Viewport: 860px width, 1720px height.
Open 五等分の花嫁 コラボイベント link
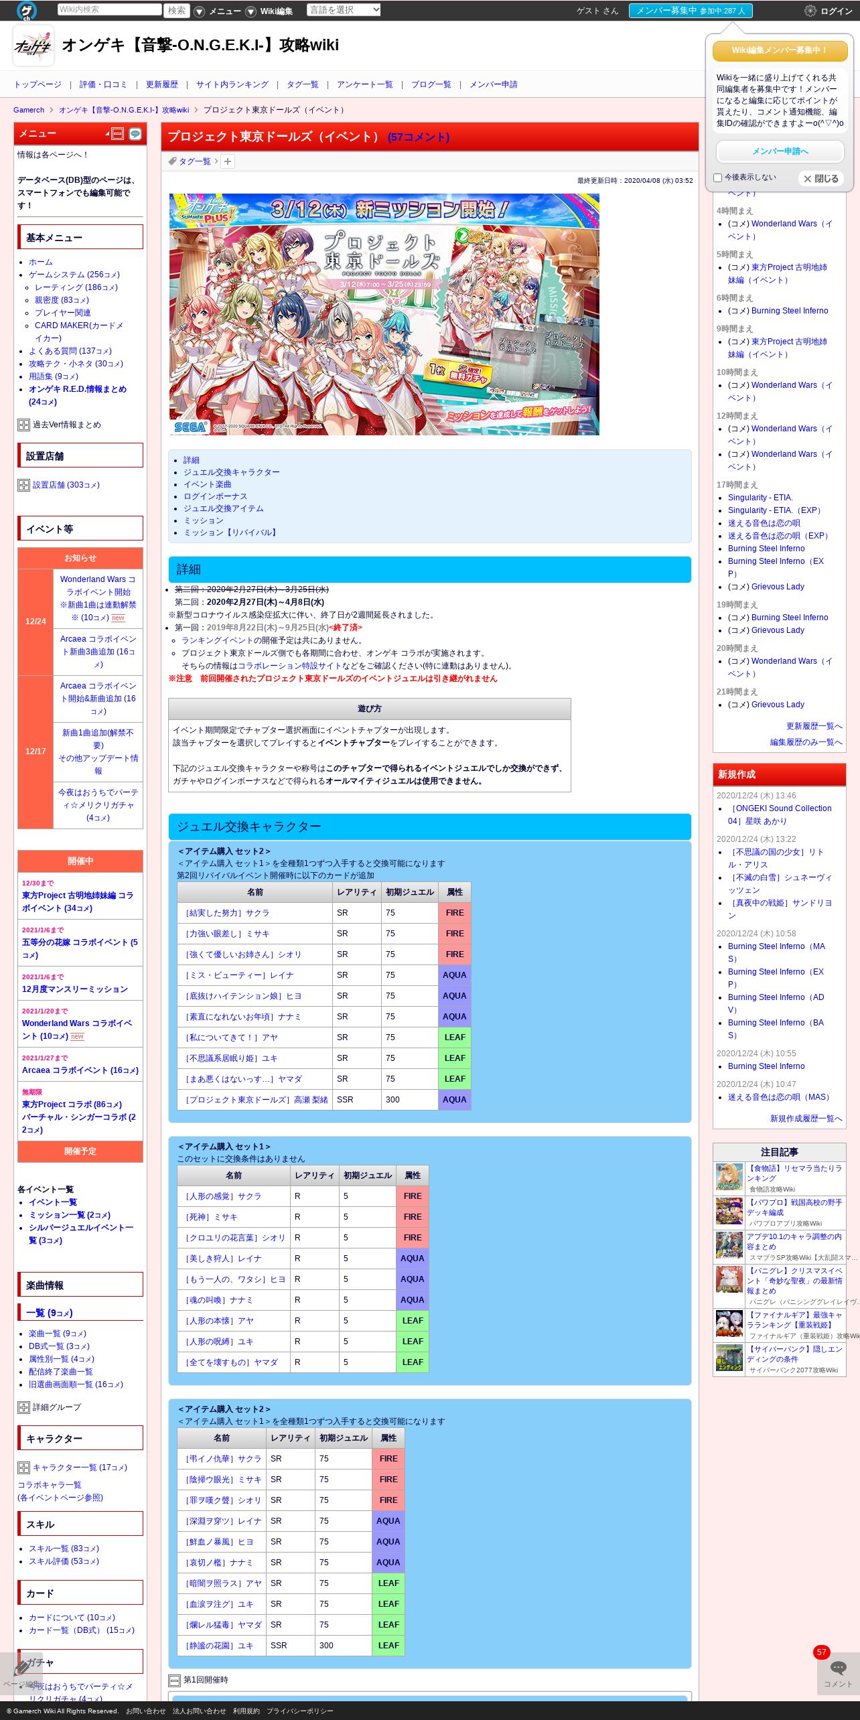[80, 948]
